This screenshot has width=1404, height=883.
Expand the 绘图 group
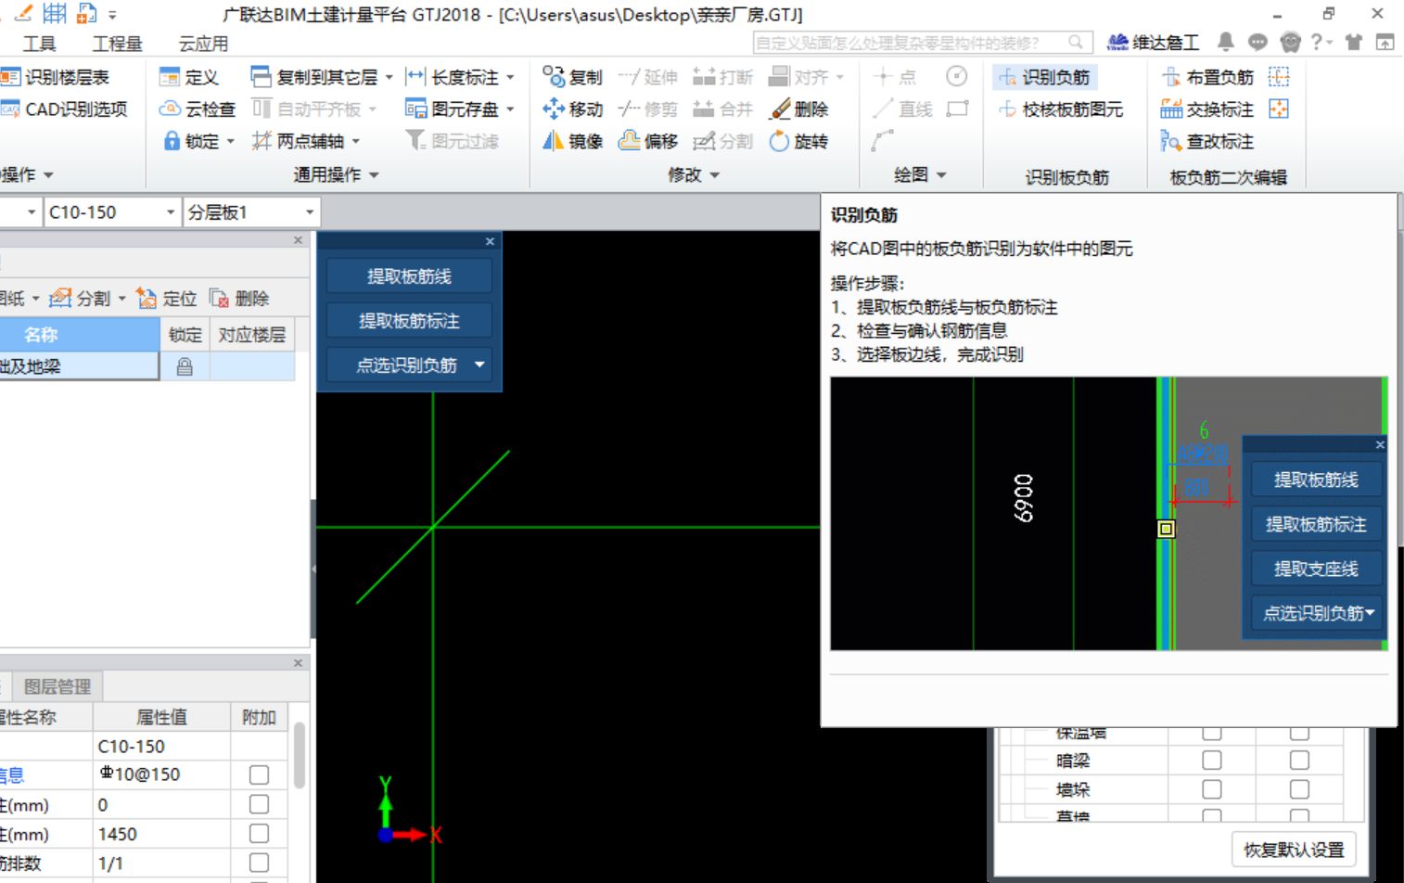click(x=919, y=174)
